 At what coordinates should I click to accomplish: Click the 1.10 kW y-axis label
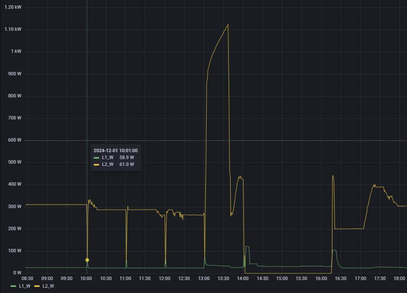click(13, 29)
